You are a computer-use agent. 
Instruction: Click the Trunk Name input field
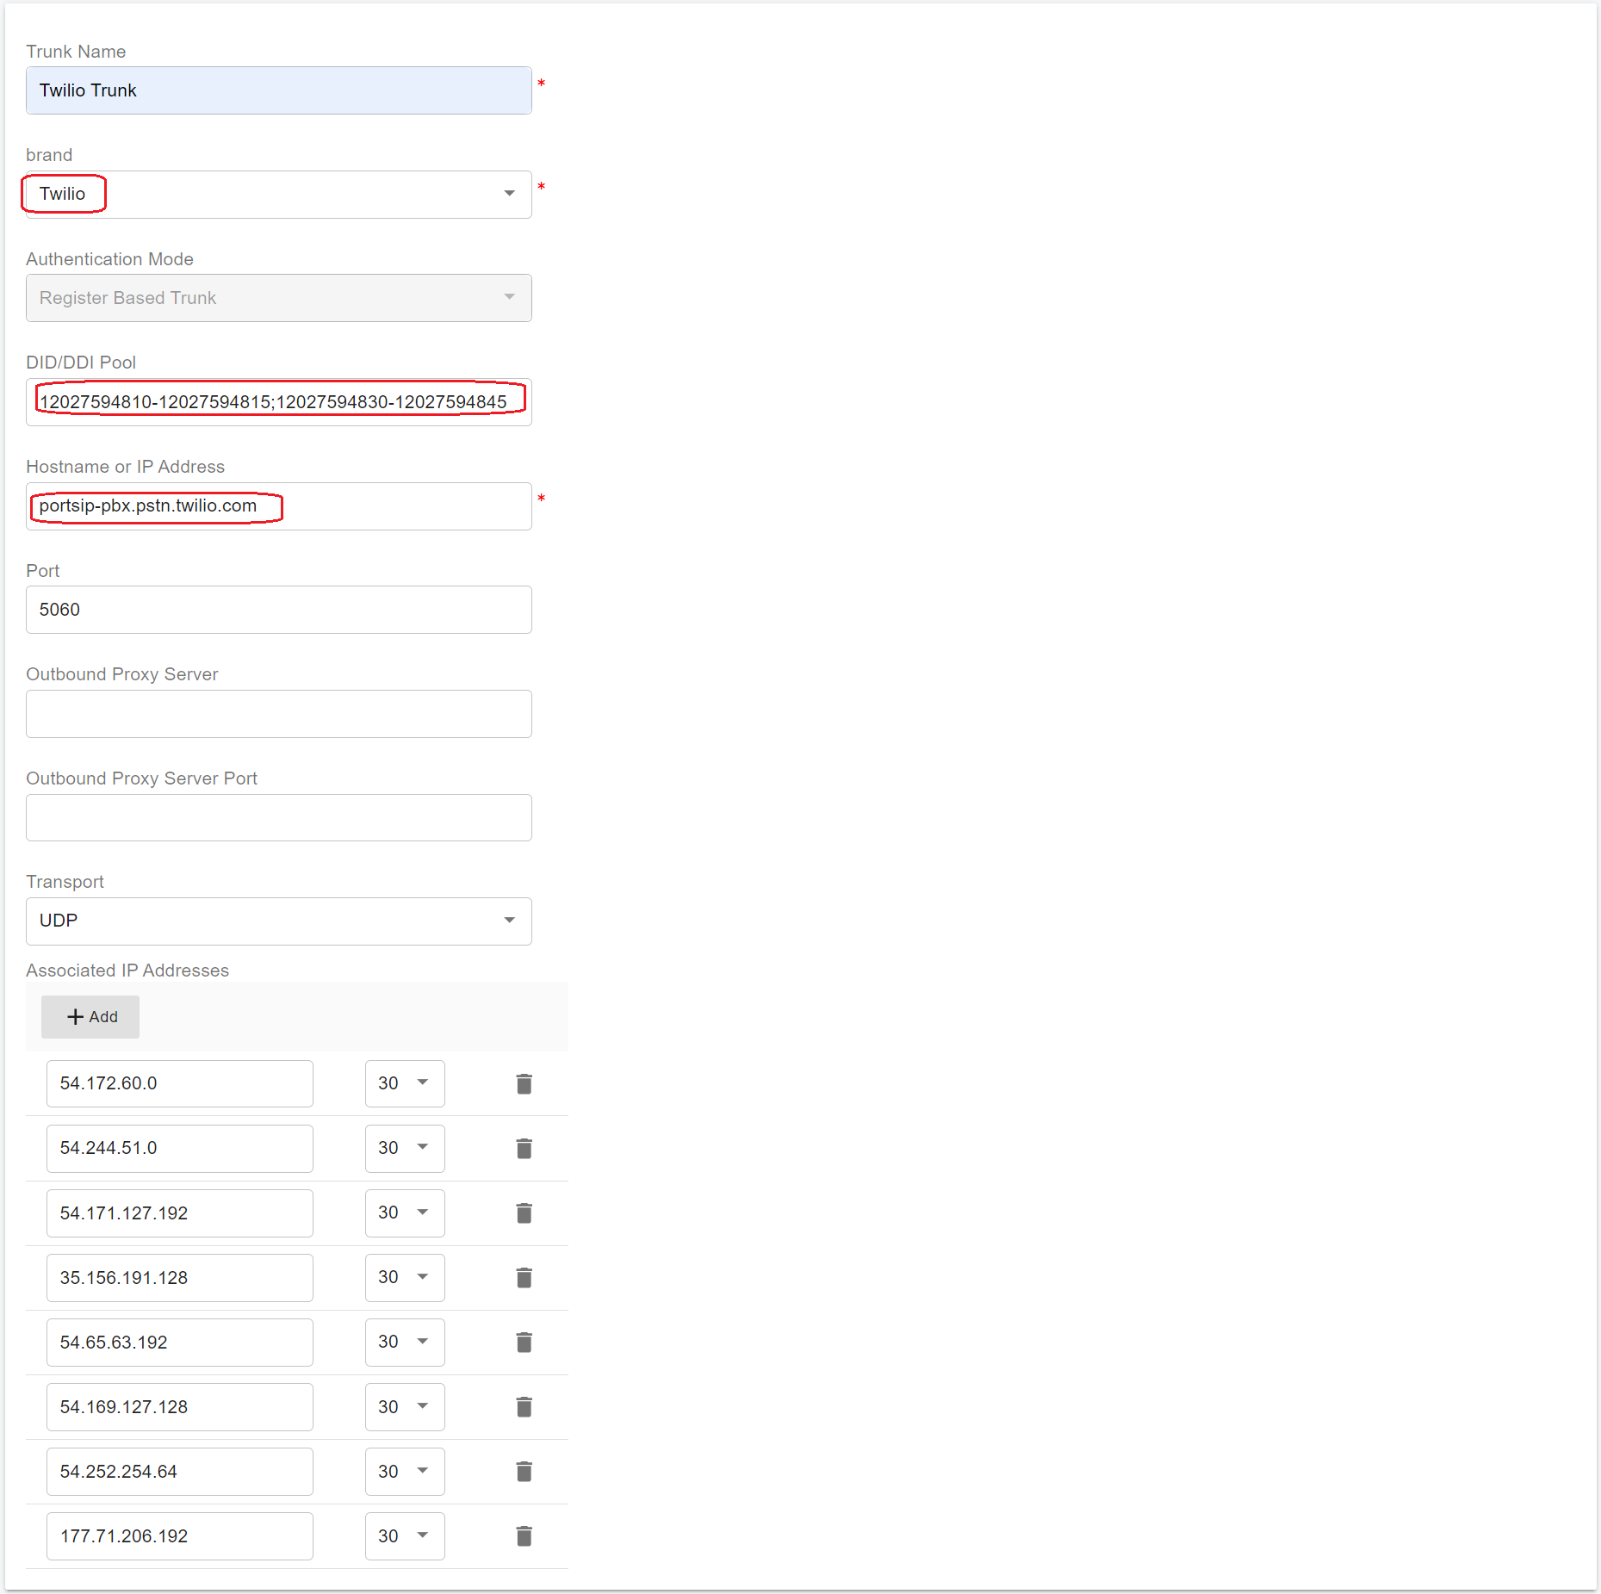(x=278, y=90)
